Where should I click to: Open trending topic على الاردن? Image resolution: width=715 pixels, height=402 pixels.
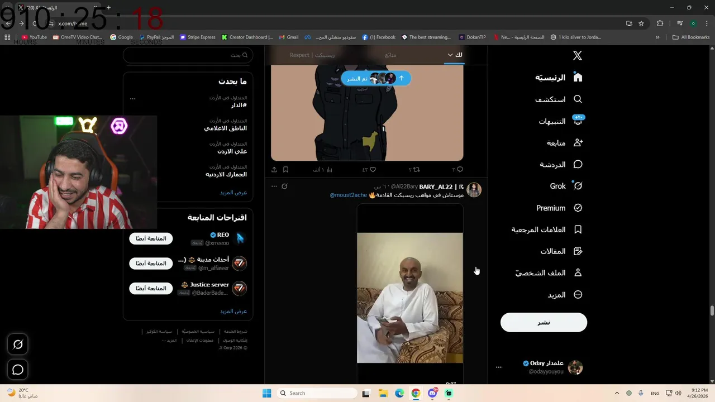pyautogui.click(x=232, y=151)
